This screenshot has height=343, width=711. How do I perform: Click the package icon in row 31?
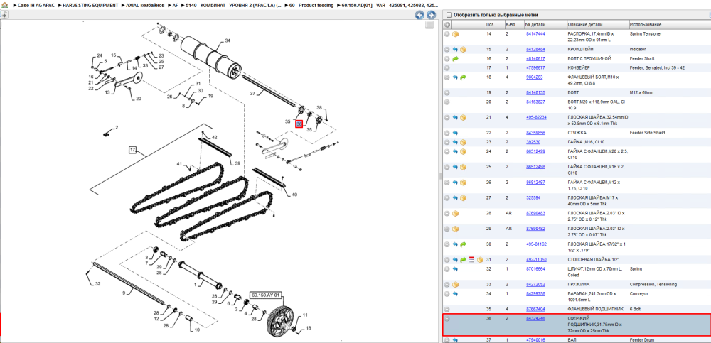480,260
